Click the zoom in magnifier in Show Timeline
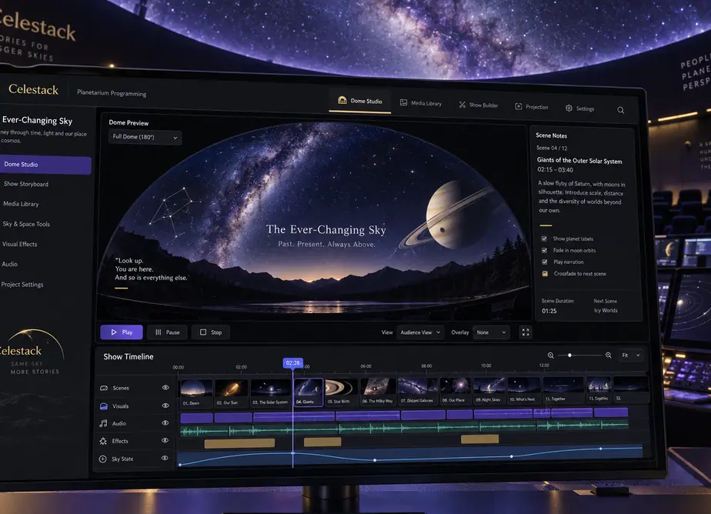Image resolution: width=711 pixels, height=514 pixels. [609, 355]
